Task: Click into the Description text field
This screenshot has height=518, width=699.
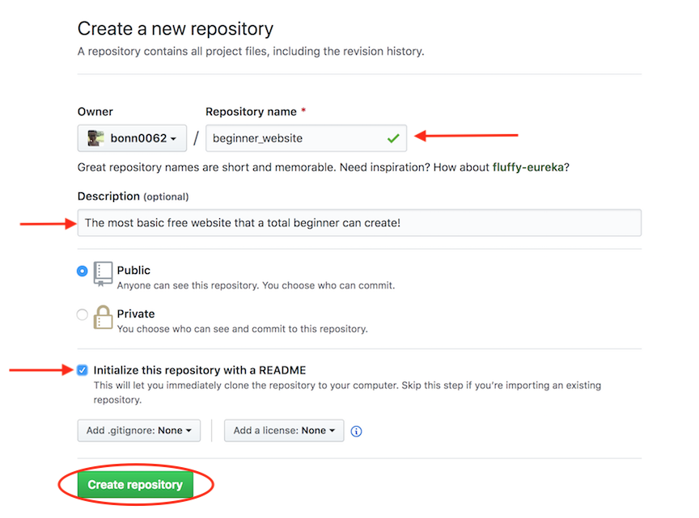Action: click(359, 222)
